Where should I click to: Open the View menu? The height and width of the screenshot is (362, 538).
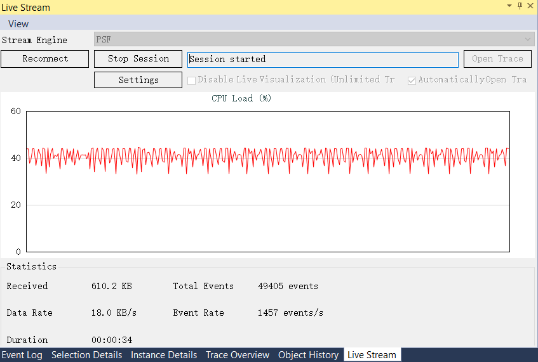tap(18, 24)
